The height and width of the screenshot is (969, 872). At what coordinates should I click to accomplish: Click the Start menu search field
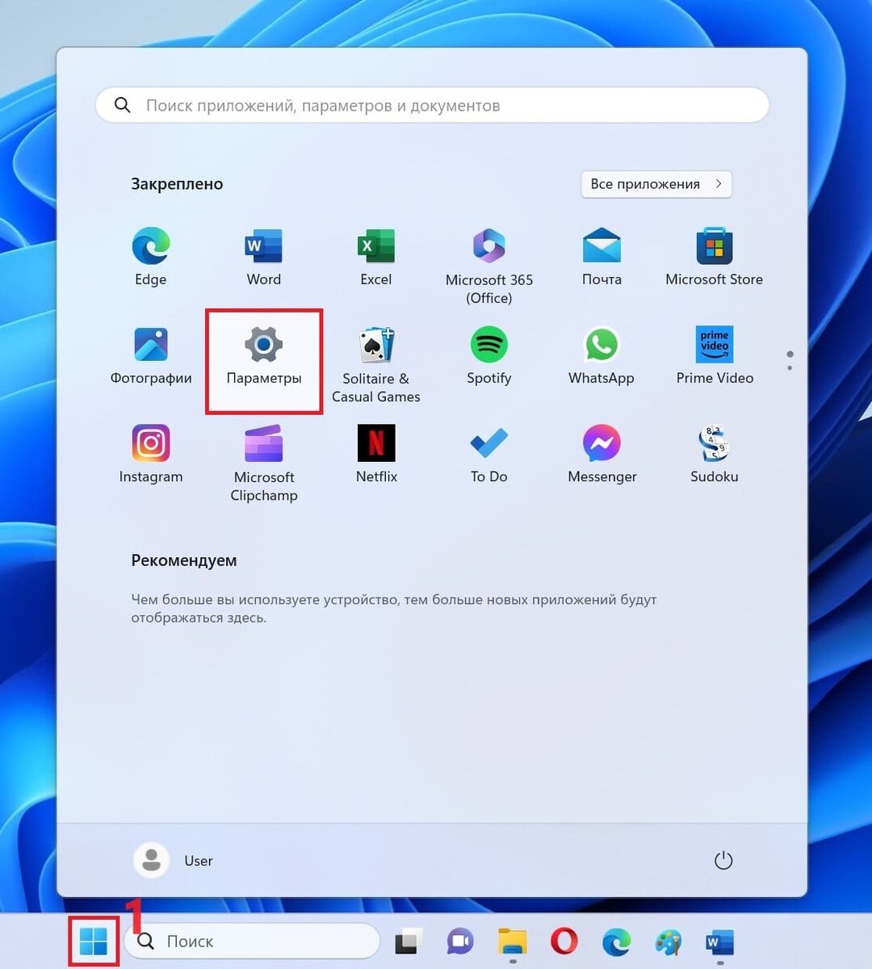point(432,105)
